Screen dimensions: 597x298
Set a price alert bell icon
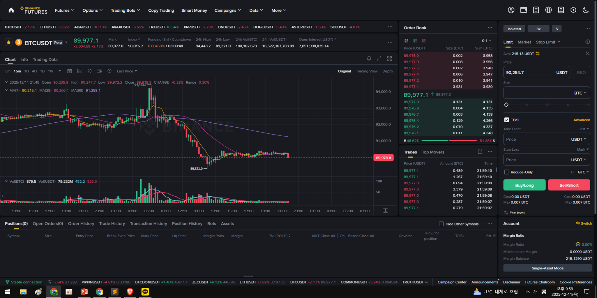tap(369, 59)
